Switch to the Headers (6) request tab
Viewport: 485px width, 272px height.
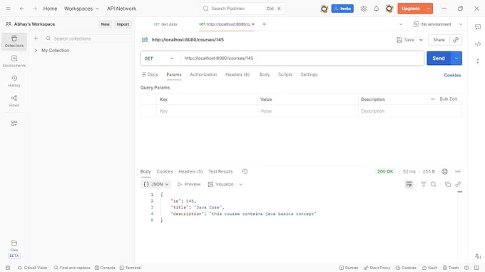(238, 74)
